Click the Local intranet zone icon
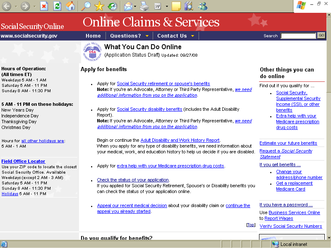The image size is (331, 248). click(275, 244)
